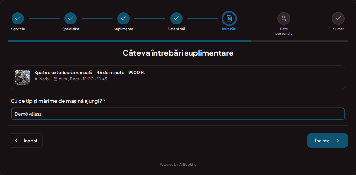Click the Serviciu step checkmark circle

coord(18,18)
